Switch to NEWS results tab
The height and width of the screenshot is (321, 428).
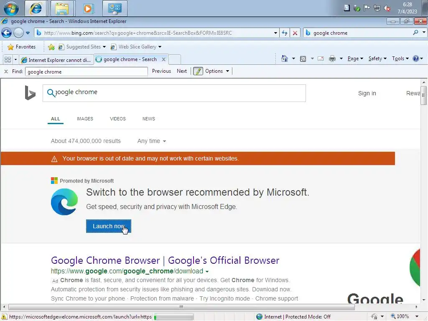pos(148,119)
